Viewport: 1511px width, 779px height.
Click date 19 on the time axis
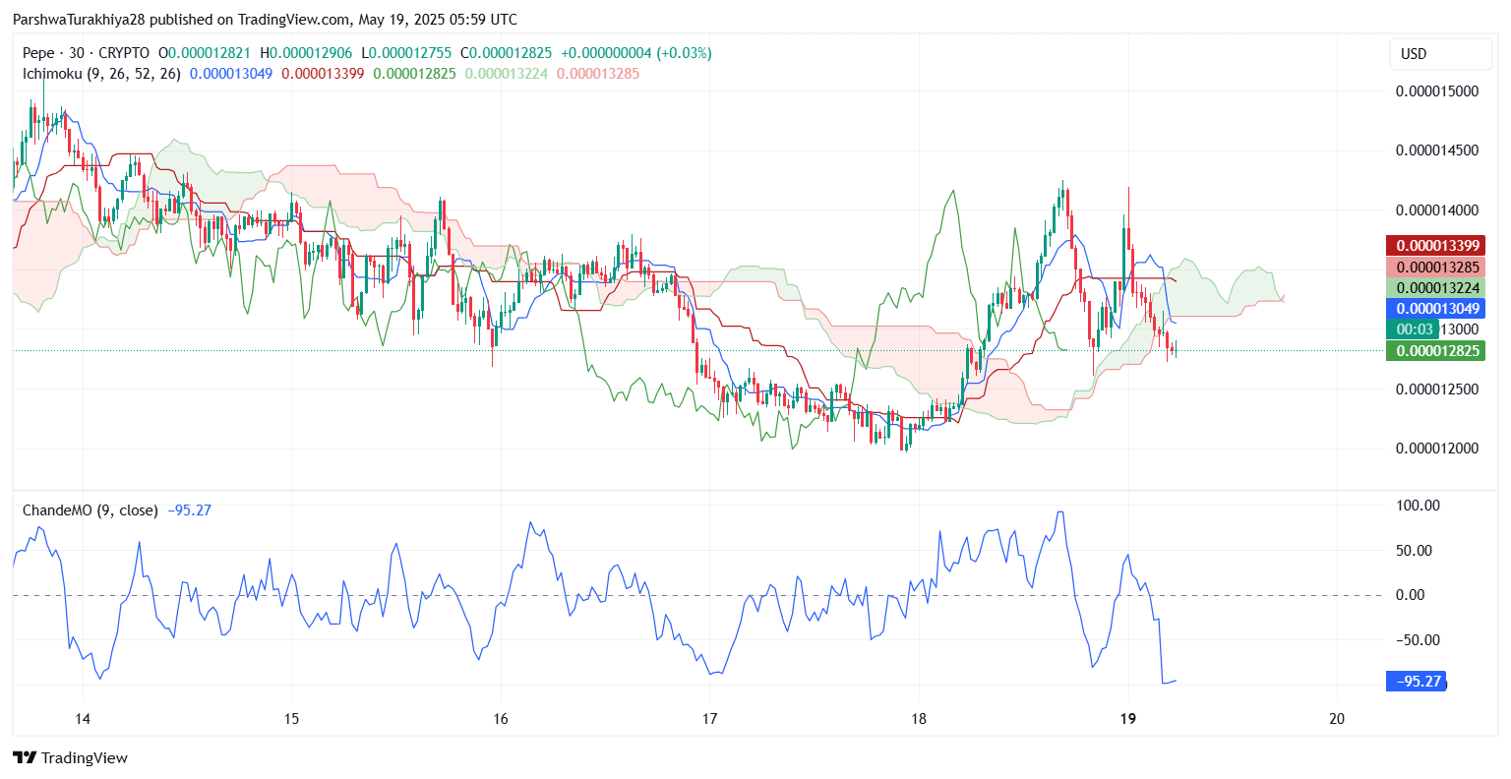click(1127, 718)
